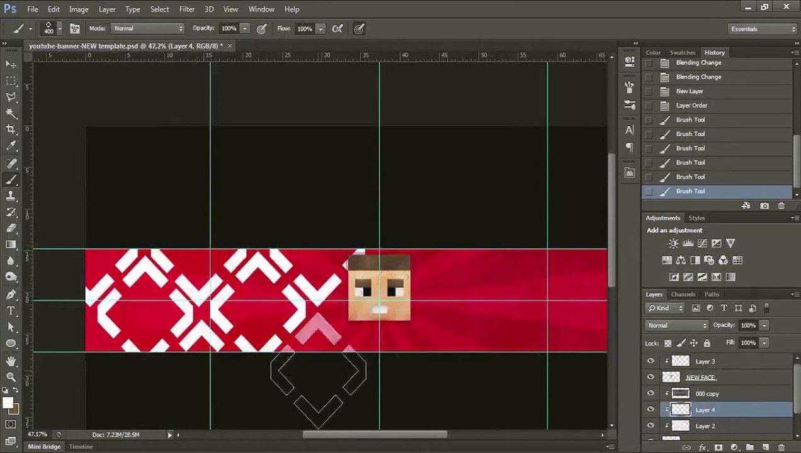Select the Crop tool

11,130
